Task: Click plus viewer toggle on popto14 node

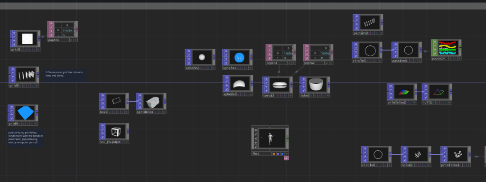Action: 459,59
